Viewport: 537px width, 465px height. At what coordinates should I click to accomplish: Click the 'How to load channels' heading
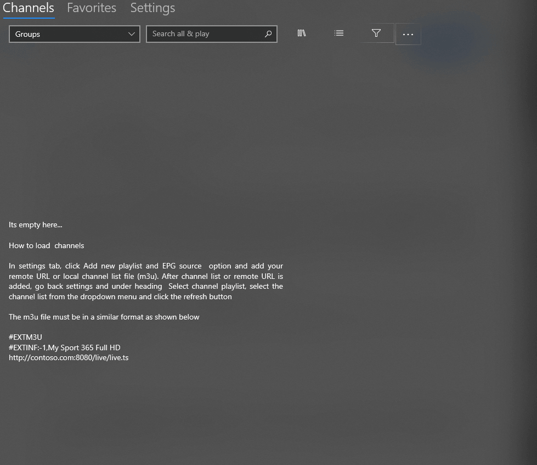[46, 245]
